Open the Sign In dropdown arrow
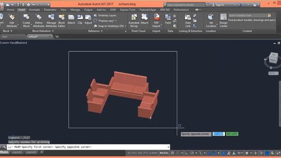Screen dimensions: 281x158 pyautogui.click(x=235, y=5)
